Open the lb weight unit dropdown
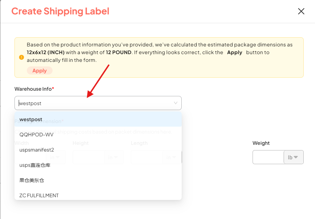 click(x=293, y=157)
